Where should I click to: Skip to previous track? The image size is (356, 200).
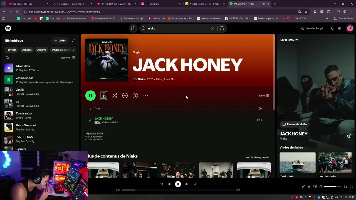(169, 184)
